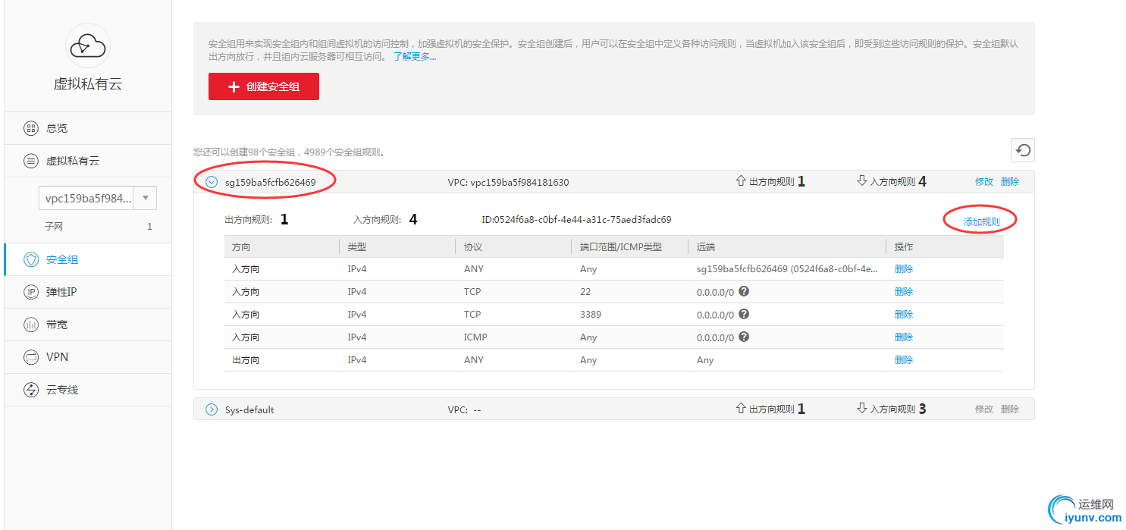The image size is (1126, 530).
Task: Click outbound arrow icon on sg159ba5fcfb626469 header
Action: (x=741, y=181)
